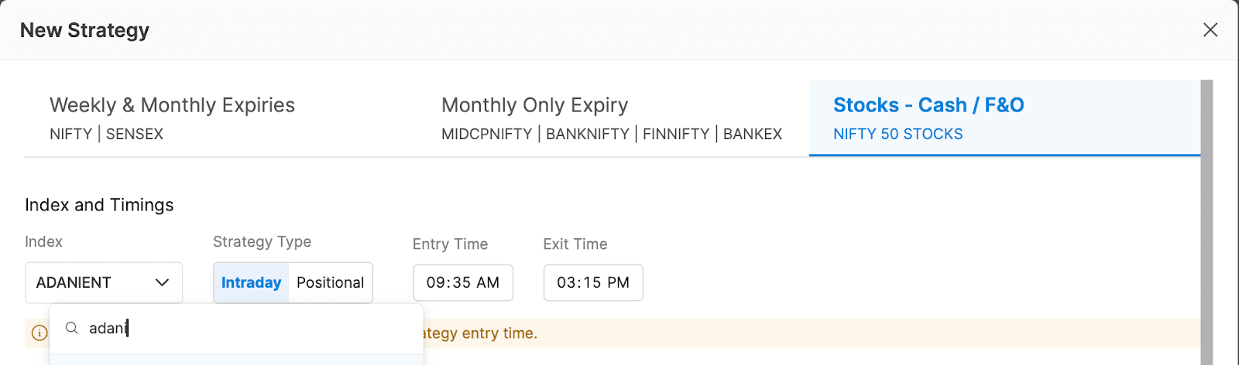
Task: Select the Intraday strategy type
Action: [x=251, y=282]
